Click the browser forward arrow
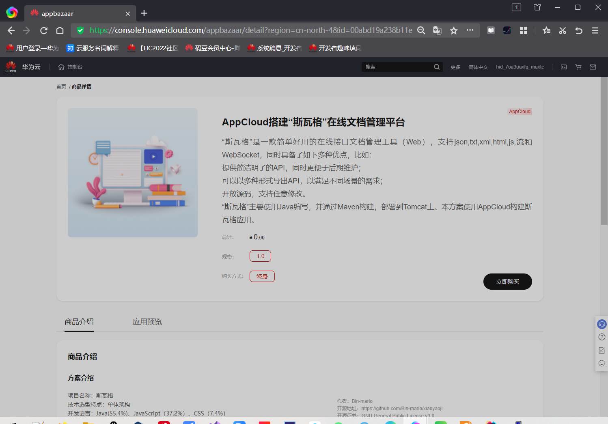Screen dimensions: 608x424 pyautogui.click(x=27, y=30)
